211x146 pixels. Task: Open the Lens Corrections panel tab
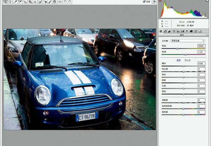click(183, 31)
